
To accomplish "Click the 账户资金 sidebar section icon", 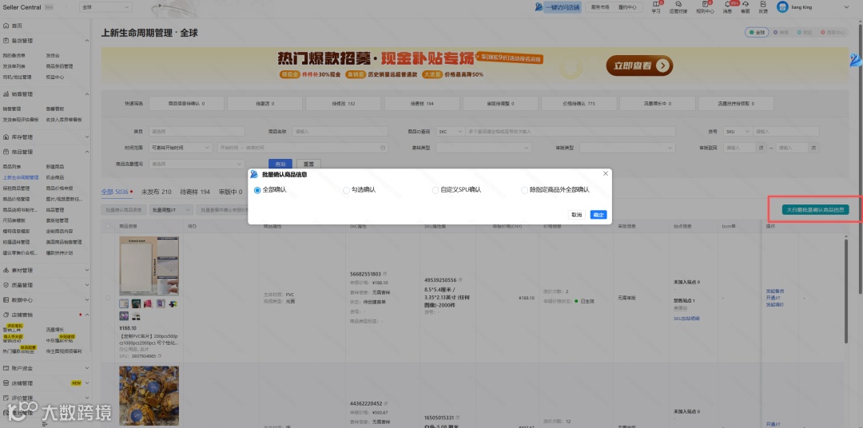I will click(6, 368).
